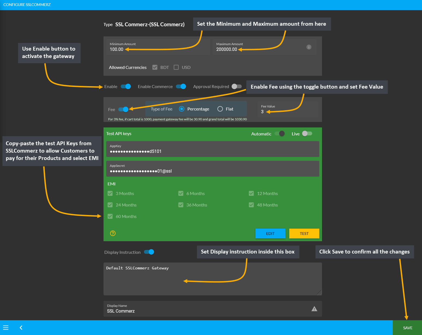Check the USD currency checkbox
The width and height of the screenshot is (422, 335).
176,67
